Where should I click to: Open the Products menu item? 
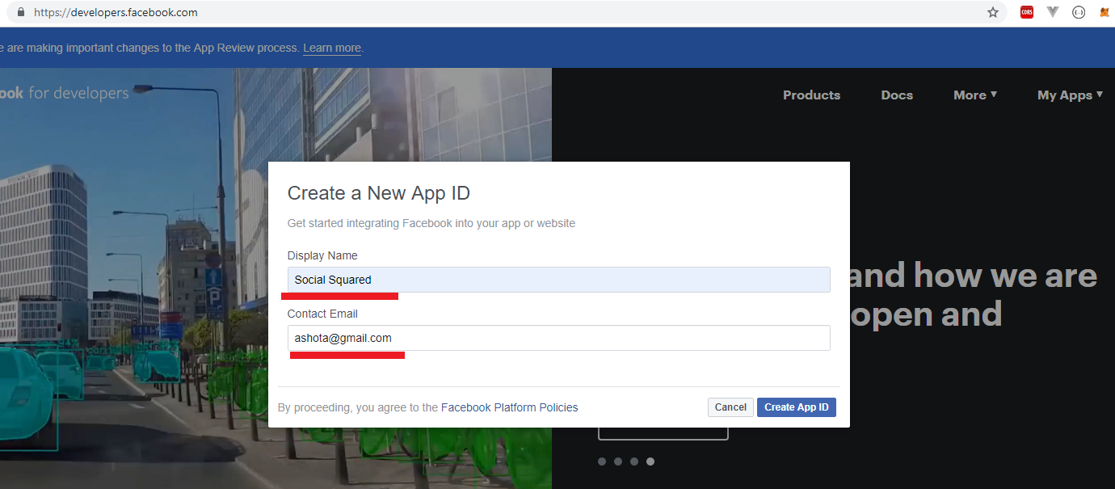(x=811, y=95)
